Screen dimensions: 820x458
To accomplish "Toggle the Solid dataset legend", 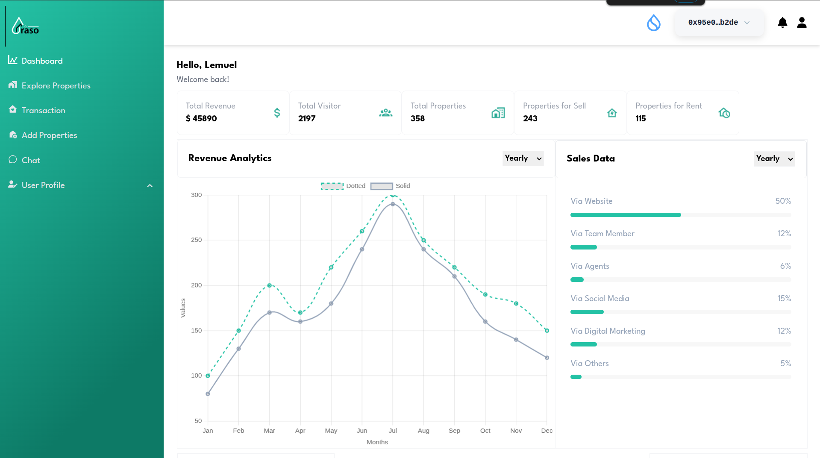I will [390, 186].
